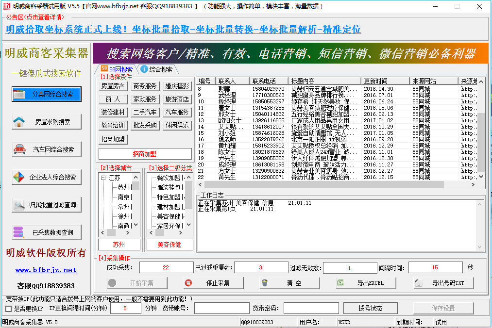Select the 旅游酒店 category

tap(177, 99)
